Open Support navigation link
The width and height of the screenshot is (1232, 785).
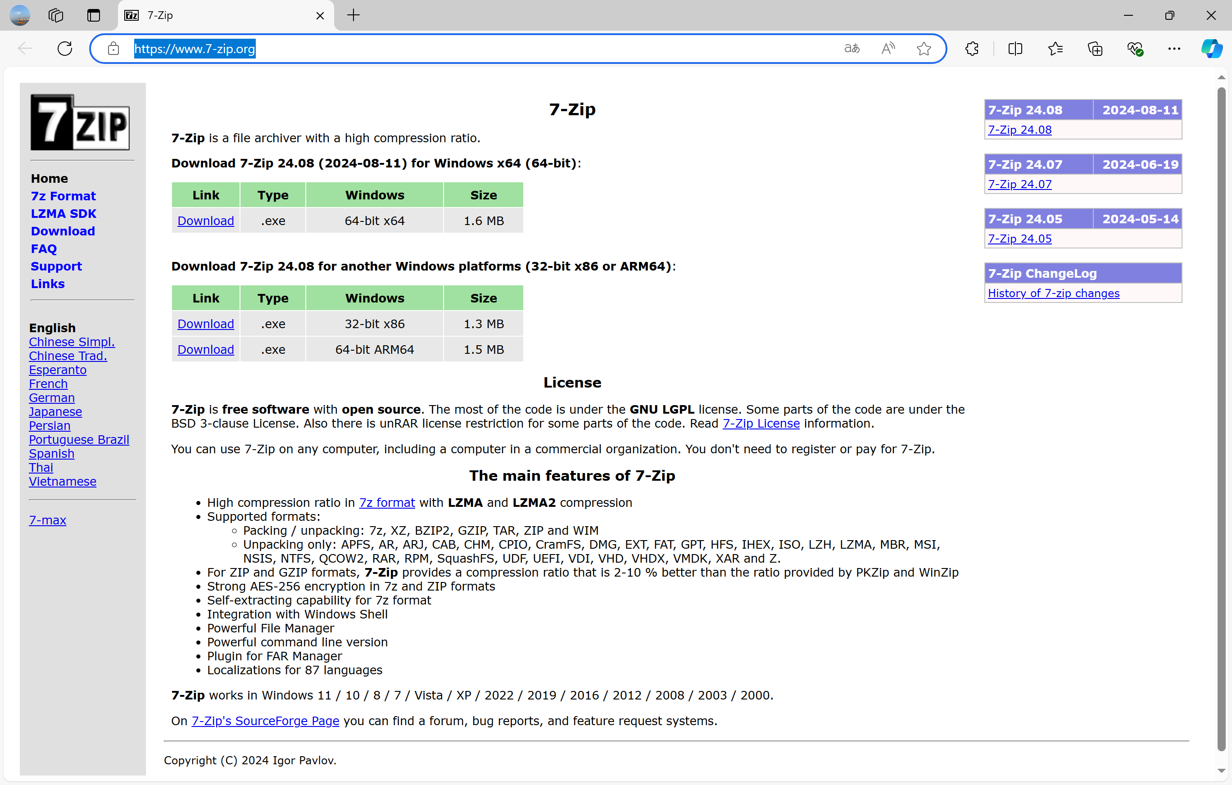56,266
